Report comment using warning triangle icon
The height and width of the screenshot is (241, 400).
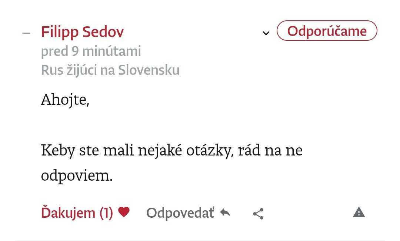[x=359, y=212]
